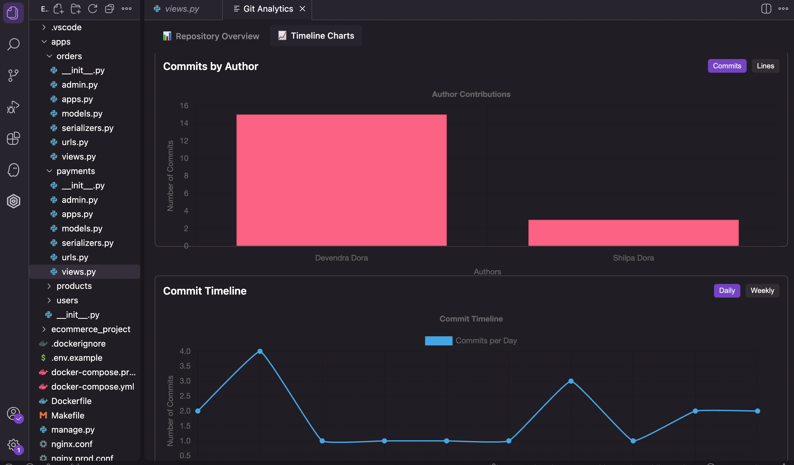Refresh the explorer file tree

tap(93, 9)
